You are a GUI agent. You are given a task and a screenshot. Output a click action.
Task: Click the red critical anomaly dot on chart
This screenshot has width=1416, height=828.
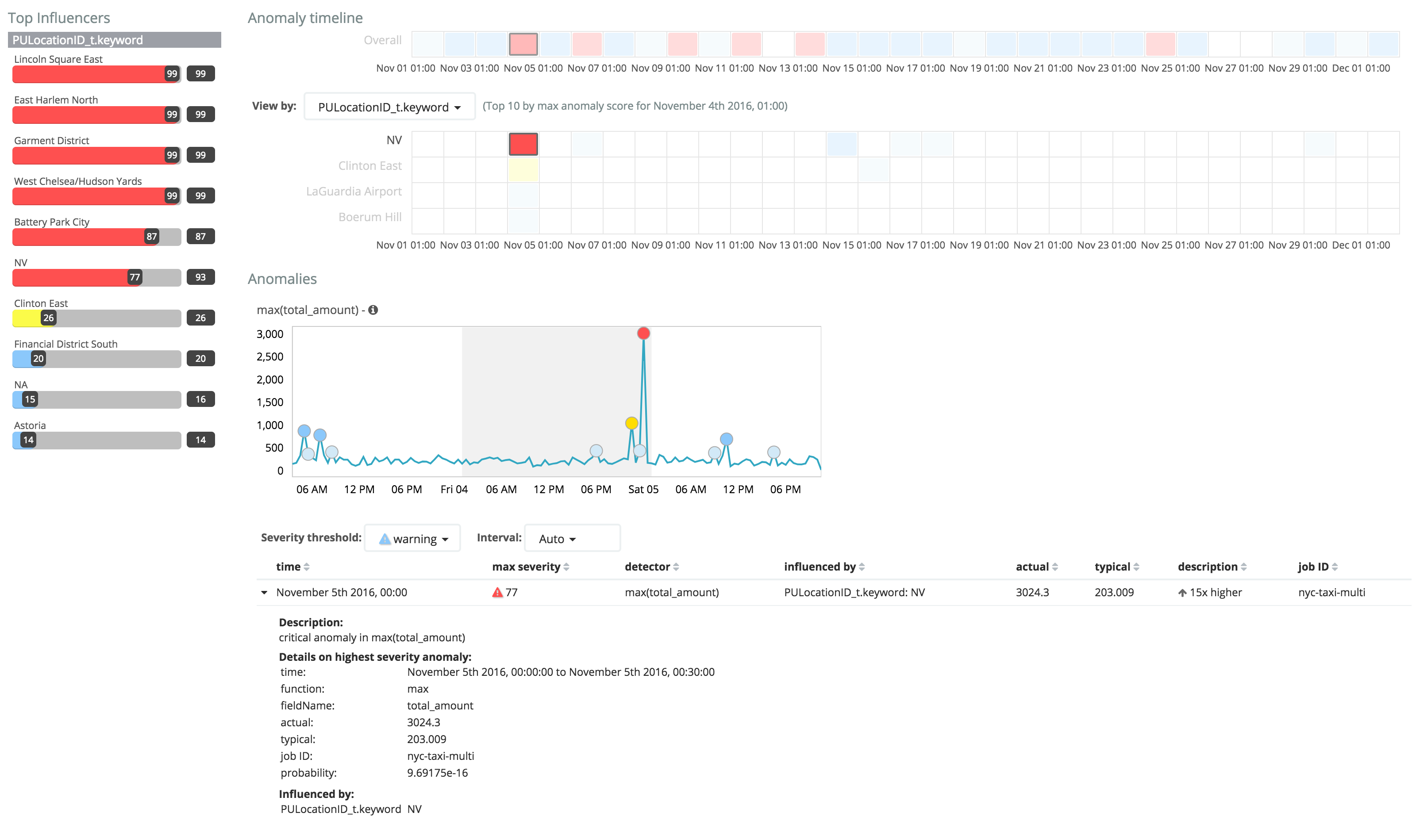643,333
